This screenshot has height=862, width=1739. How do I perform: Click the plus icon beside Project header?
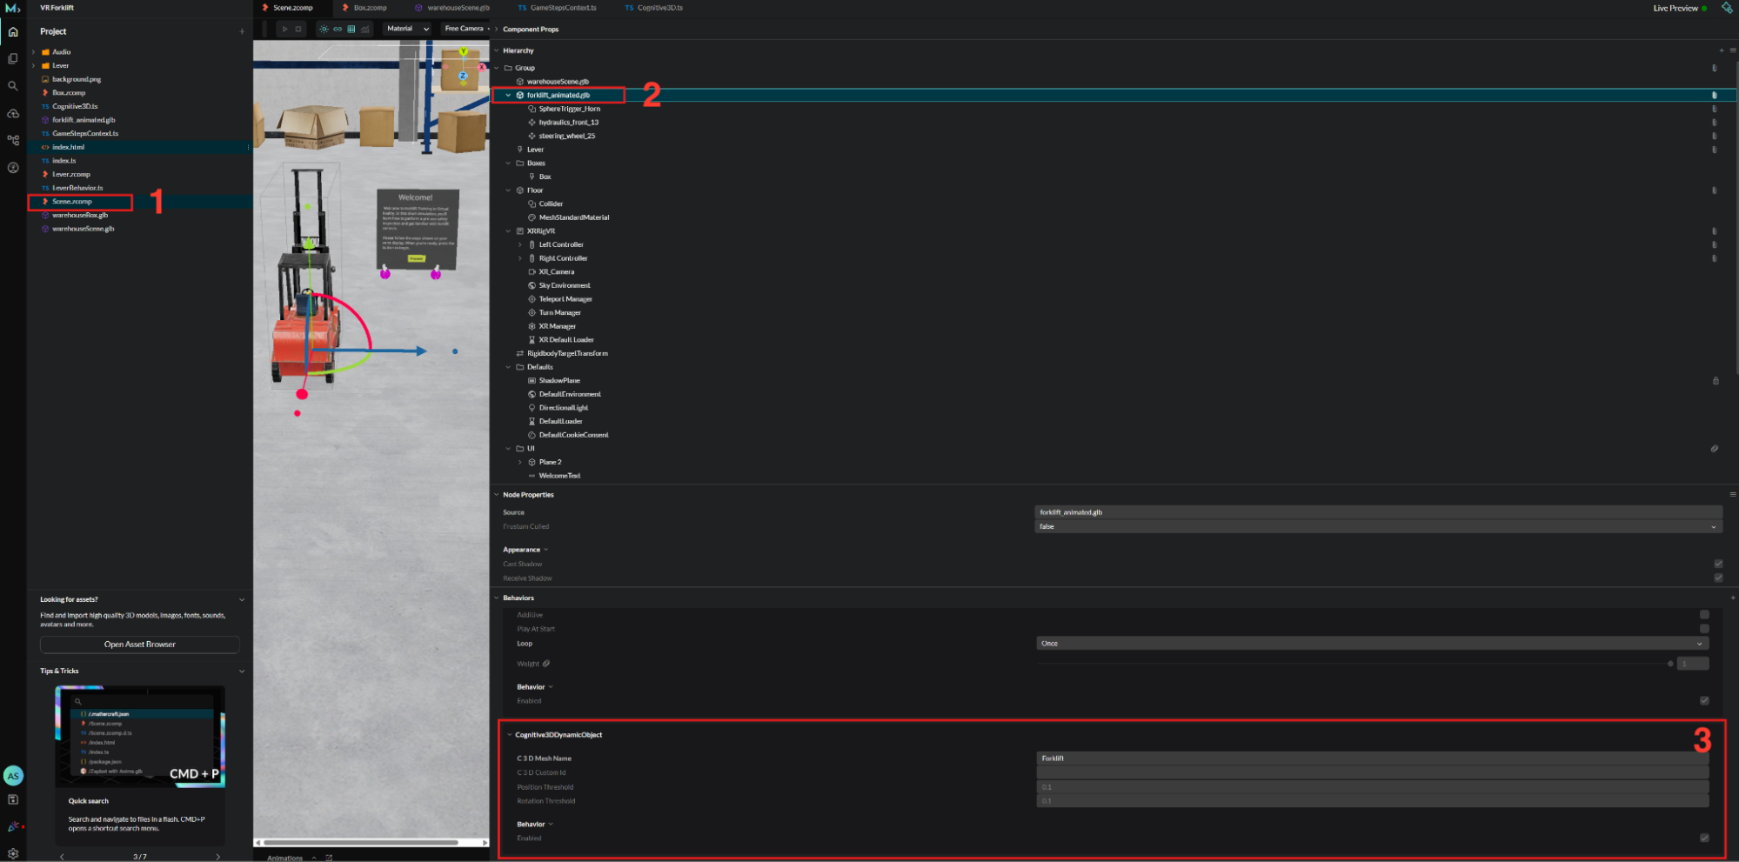[x=242, y=31]
